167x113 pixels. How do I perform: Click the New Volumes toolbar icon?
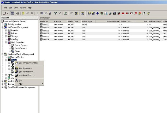[89, 13]
